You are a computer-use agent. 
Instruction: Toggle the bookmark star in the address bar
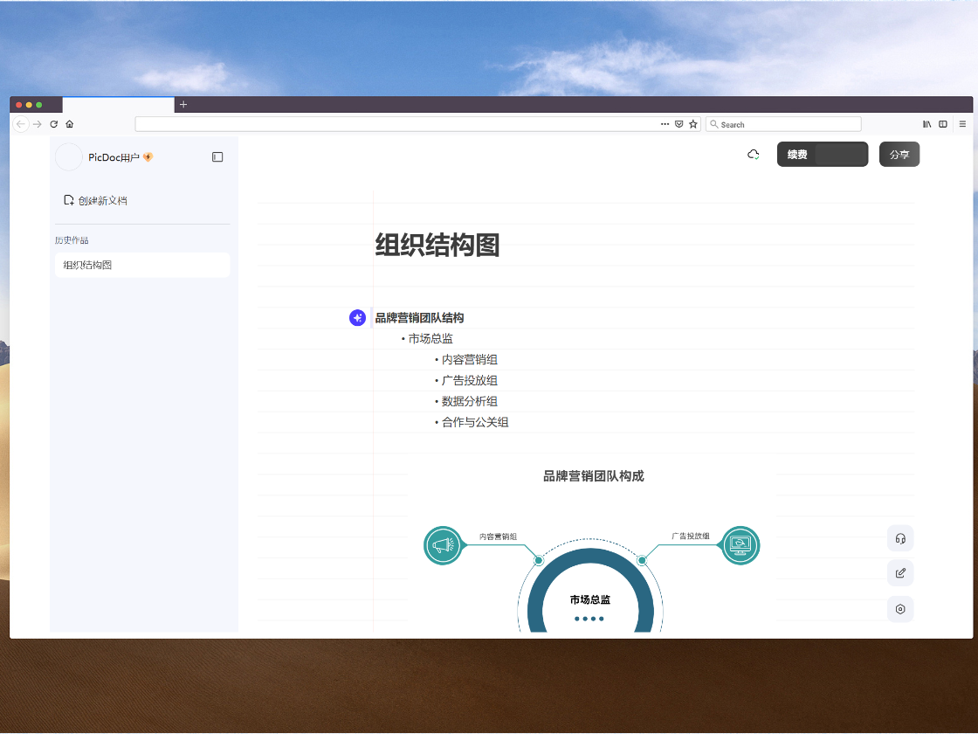(x=693, y=123)
